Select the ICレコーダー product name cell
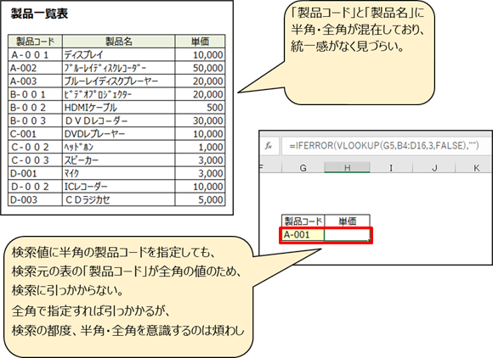This screenshot has width=493, height=358. [118, 187]
